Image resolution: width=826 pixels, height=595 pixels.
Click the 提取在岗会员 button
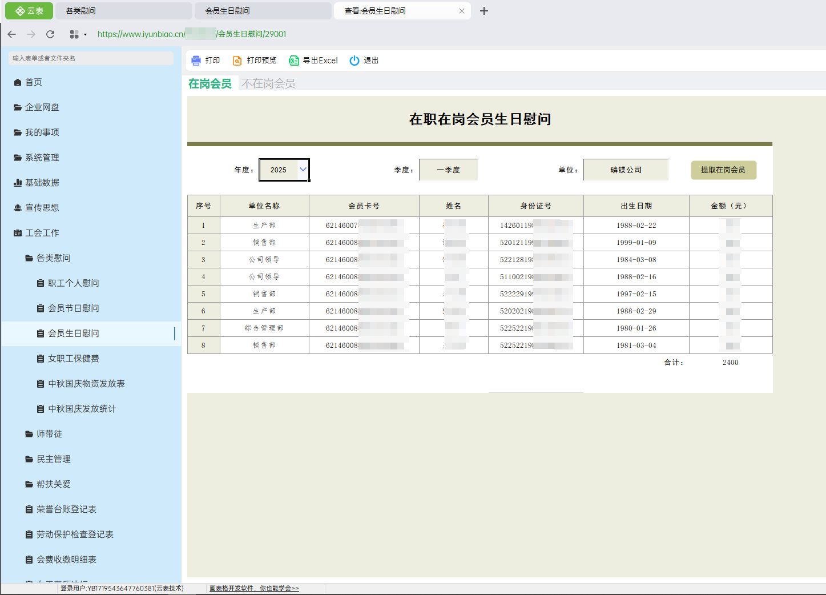tap(723, 170)
